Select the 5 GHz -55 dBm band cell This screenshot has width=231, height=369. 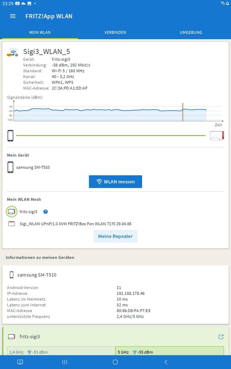click(x=170, y=351)
